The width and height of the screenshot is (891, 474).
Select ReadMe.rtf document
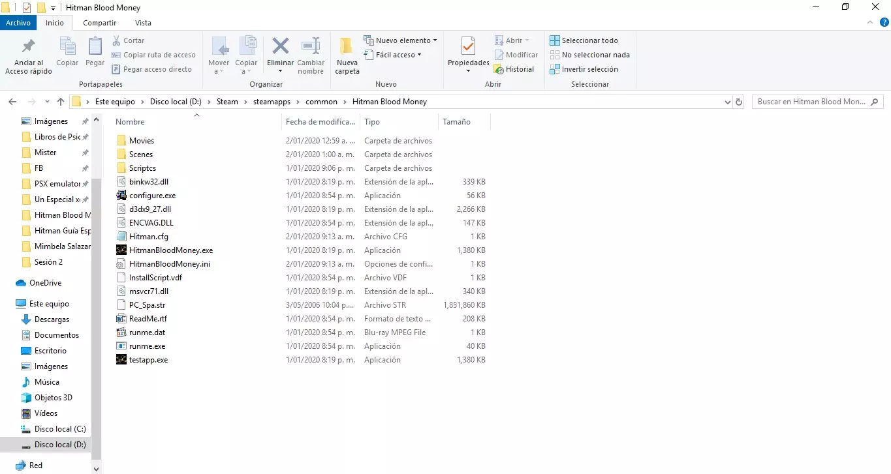point(148,319)
